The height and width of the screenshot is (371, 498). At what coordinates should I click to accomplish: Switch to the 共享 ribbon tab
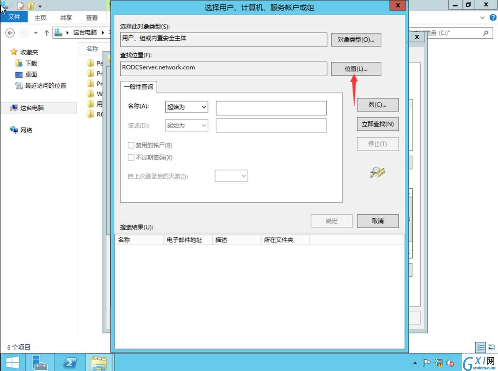[x=66, y=18]
